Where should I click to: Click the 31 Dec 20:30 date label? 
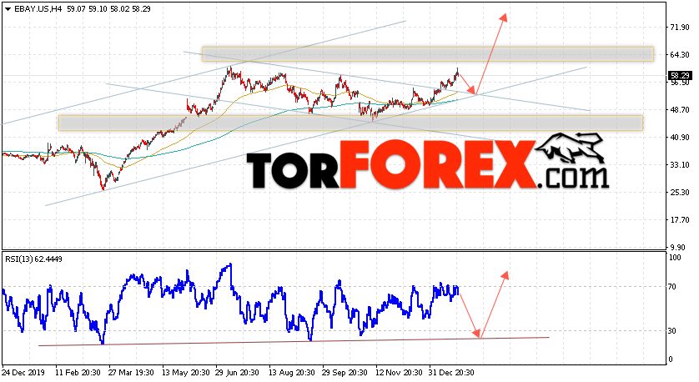tap(451, 373)
